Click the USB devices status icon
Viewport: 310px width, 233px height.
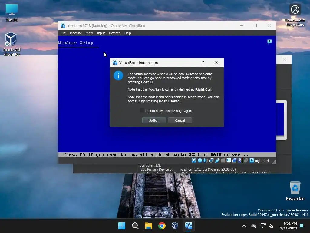[217, 160]
